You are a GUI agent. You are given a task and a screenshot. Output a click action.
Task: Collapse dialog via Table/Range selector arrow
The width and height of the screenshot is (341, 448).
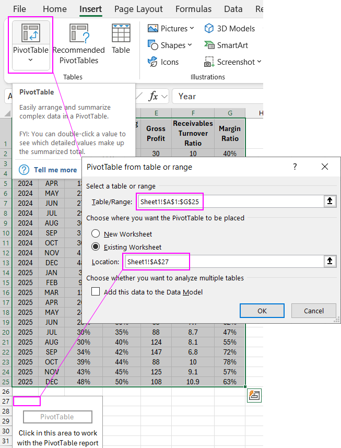(x=330, y=202)
